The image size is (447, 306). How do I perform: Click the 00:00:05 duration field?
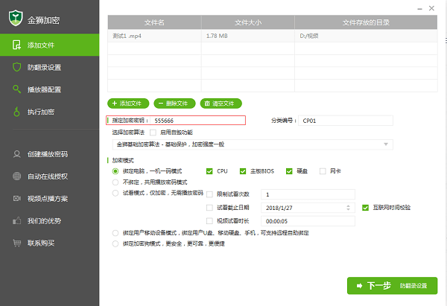pyautogui.click(x=308, y=221)
